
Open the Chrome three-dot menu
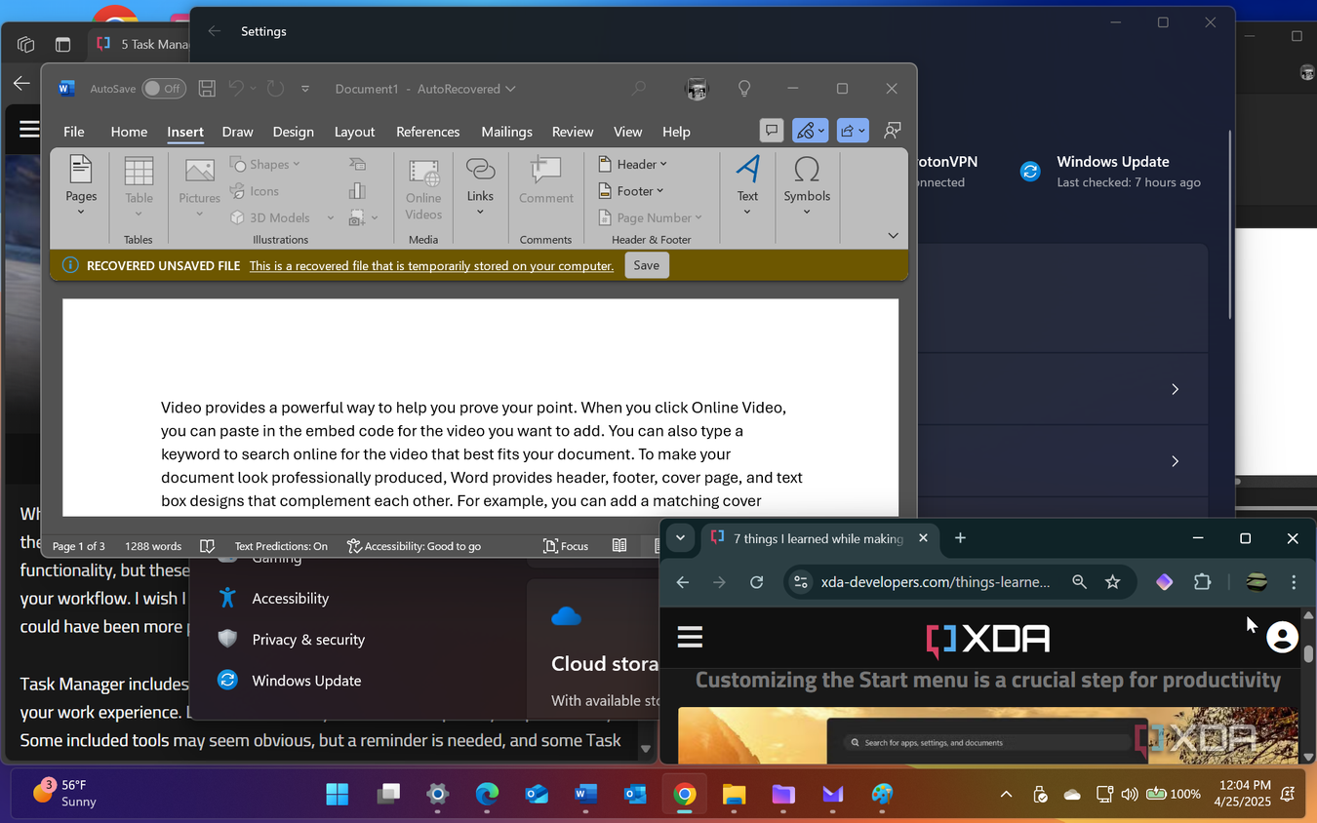tap(1294, 582)
